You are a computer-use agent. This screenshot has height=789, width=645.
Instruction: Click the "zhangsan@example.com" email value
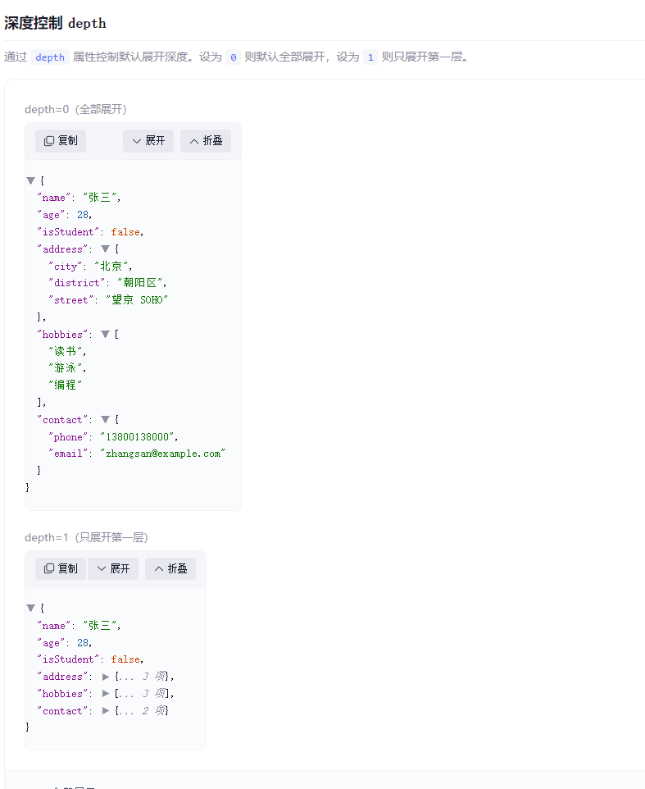coord(162,454)
